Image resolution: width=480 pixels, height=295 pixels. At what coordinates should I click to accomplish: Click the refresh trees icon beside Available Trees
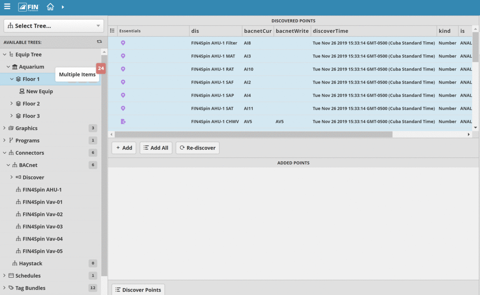(99, 41)
